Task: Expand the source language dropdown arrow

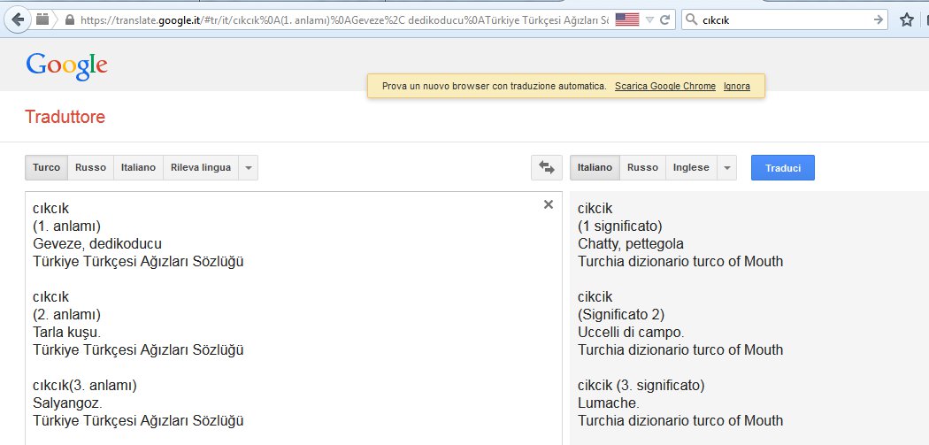Action: pos(249,168)
